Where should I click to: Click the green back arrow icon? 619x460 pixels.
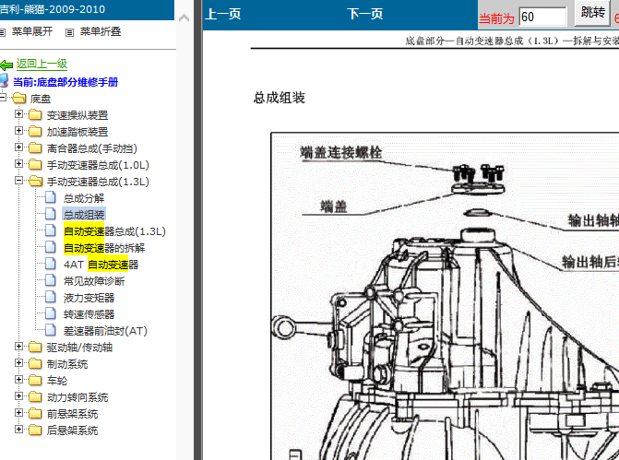tap(6, 65)
